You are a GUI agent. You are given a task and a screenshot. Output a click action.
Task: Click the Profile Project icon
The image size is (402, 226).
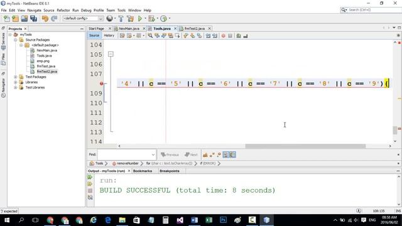[x=163, y=18]
